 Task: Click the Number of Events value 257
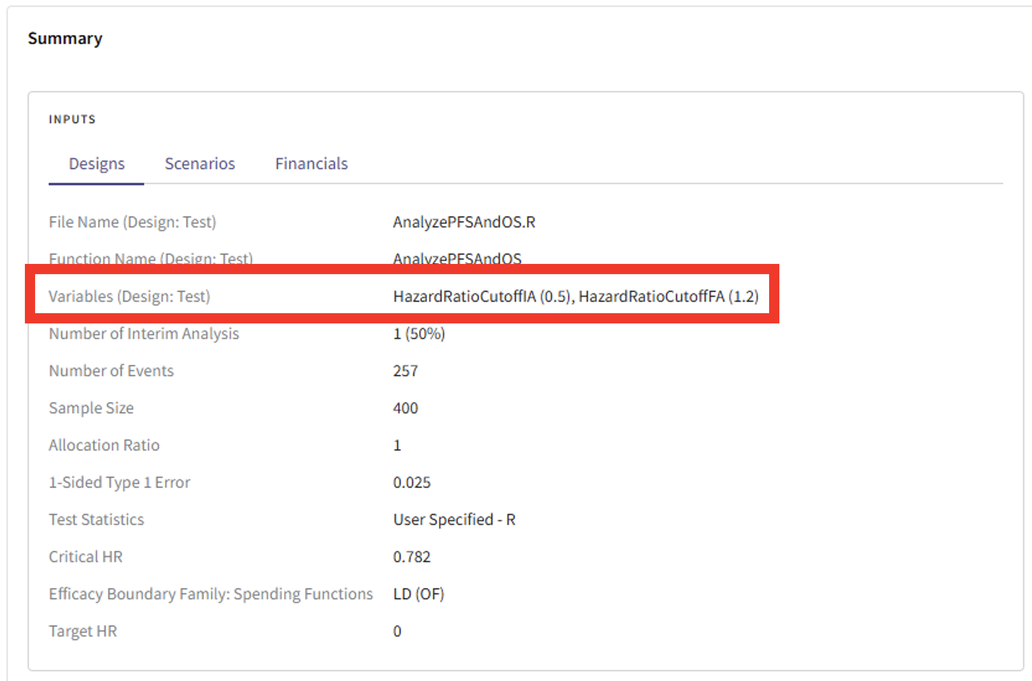tap(405, 371)
